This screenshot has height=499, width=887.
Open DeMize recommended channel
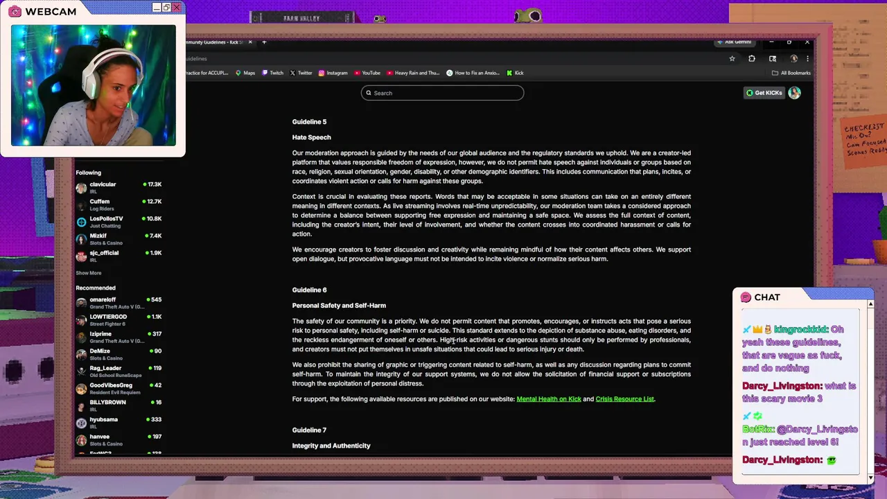point(118,354)
